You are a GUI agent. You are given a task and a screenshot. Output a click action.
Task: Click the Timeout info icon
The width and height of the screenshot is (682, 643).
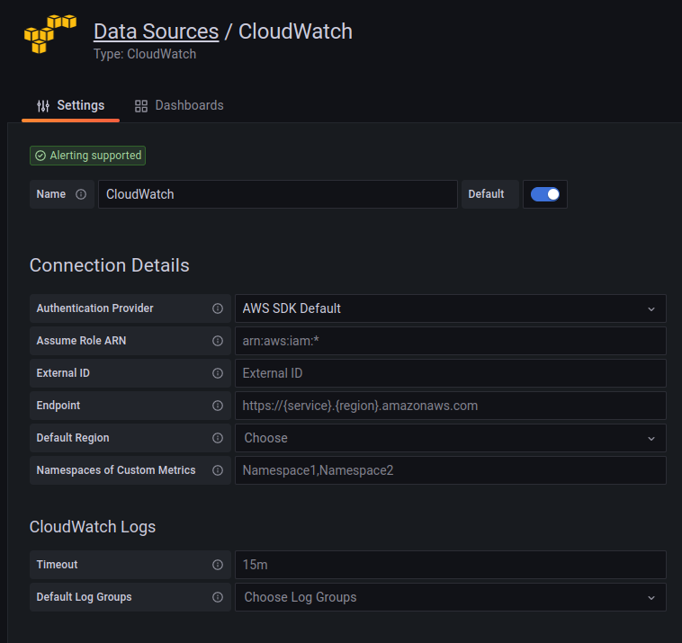[218, 565]
